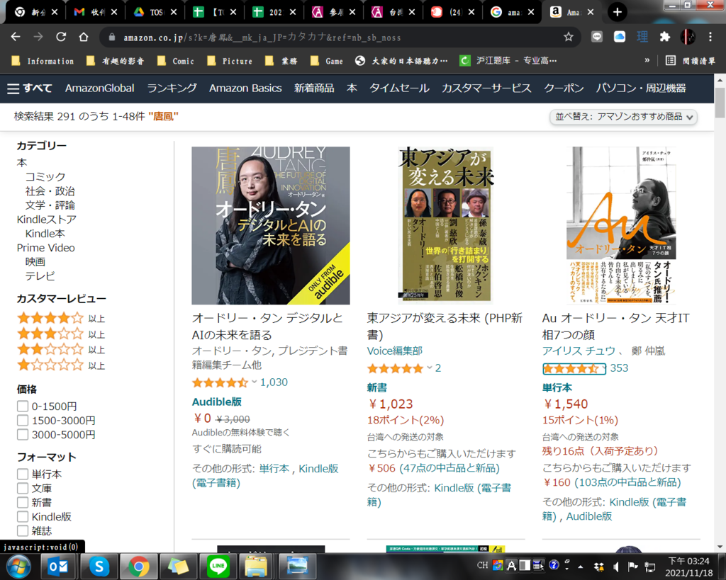Reload the Amazon page
Screen dimensions: 726x580
tap(61, 37)
